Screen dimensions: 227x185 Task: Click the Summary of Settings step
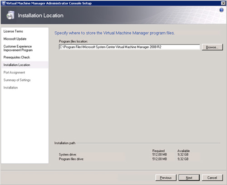17,80
